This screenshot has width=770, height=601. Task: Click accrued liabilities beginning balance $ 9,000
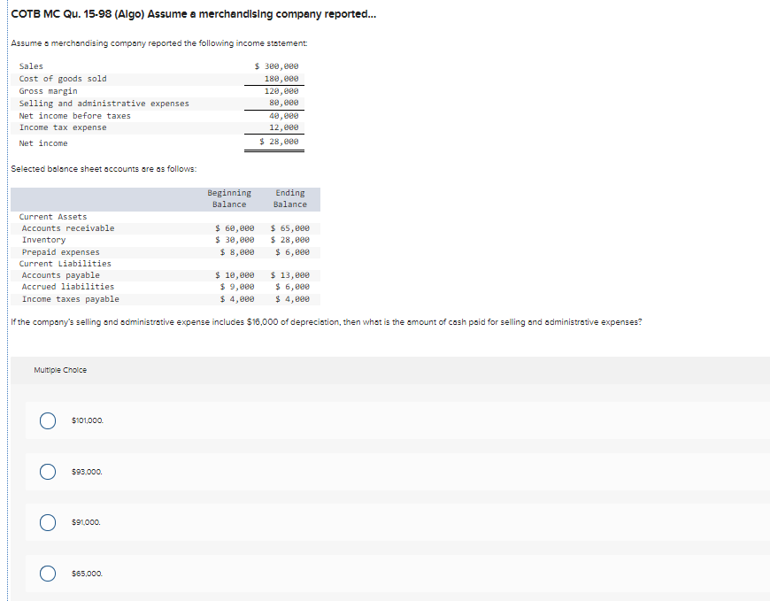(237, 287)
